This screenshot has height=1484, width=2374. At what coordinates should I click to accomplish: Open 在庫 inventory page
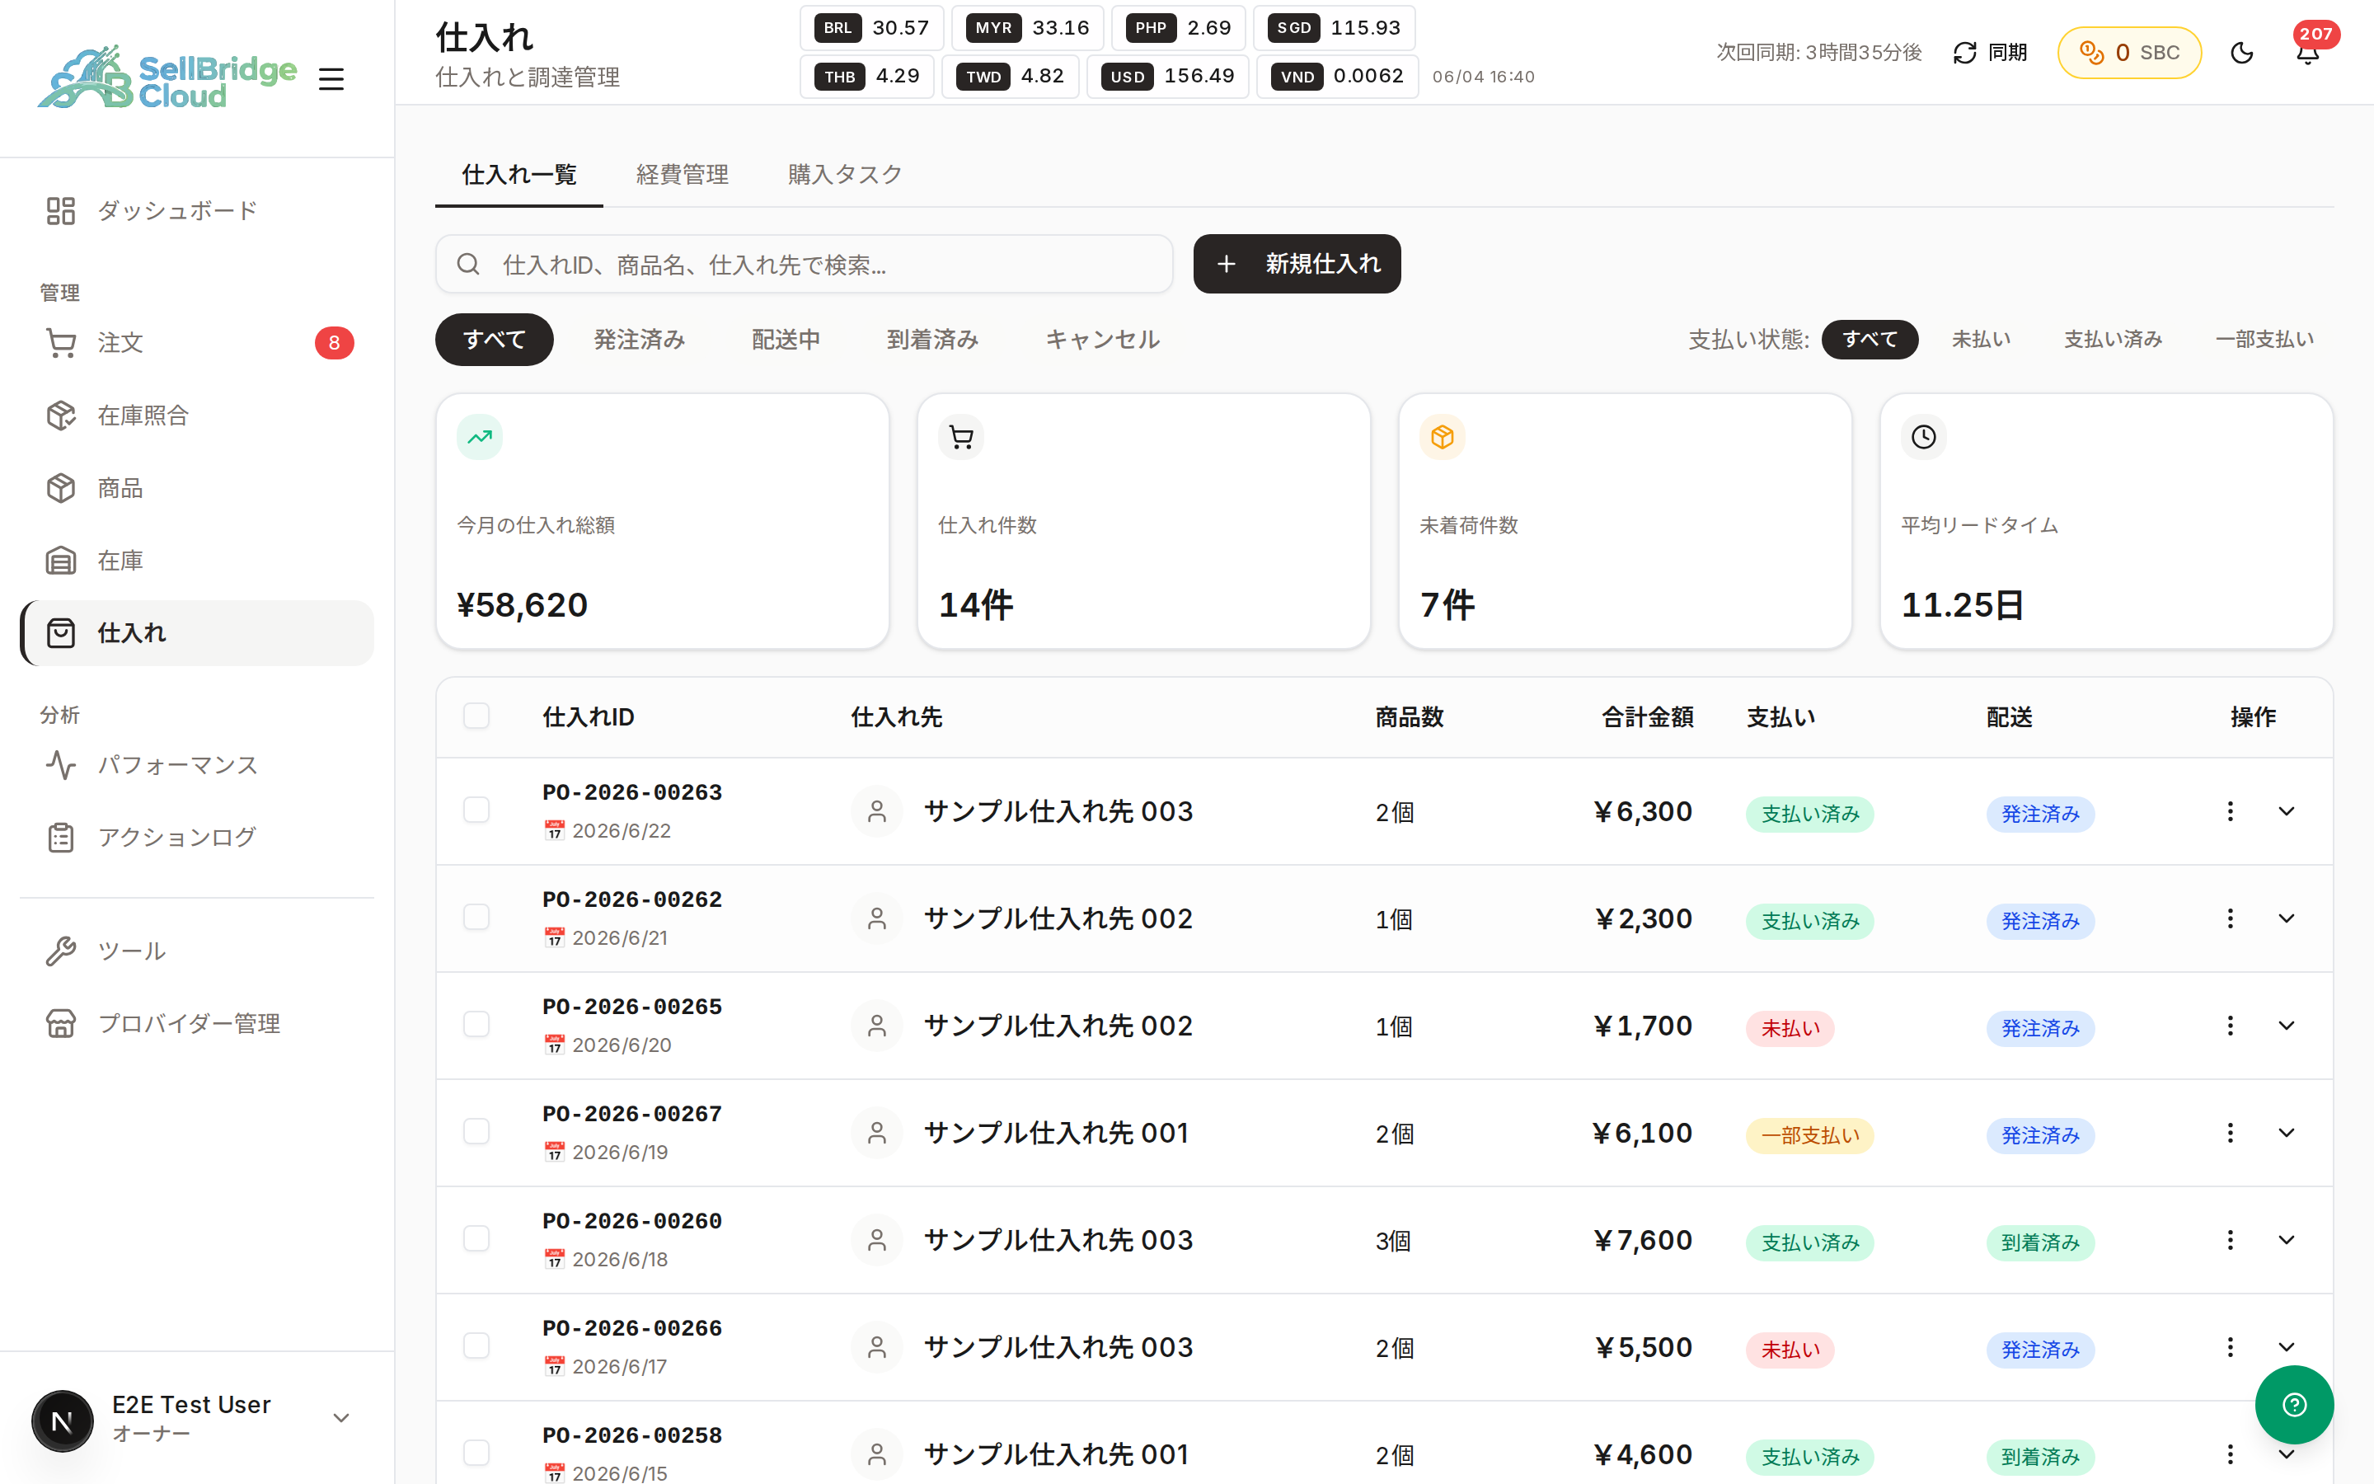(196, 561)
